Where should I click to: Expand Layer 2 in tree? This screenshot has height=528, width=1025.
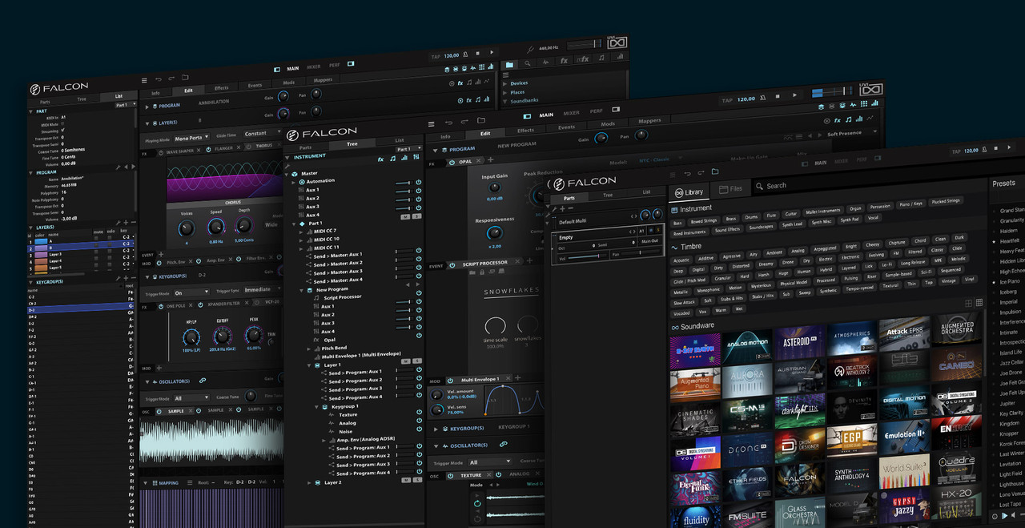pos(309,483)
